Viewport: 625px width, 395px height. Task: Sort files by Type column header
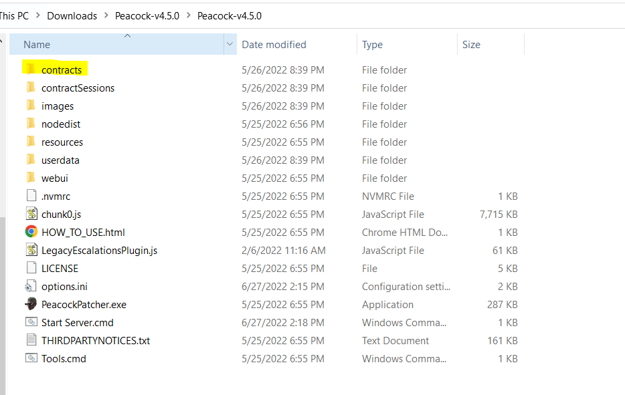click(372, 45)
